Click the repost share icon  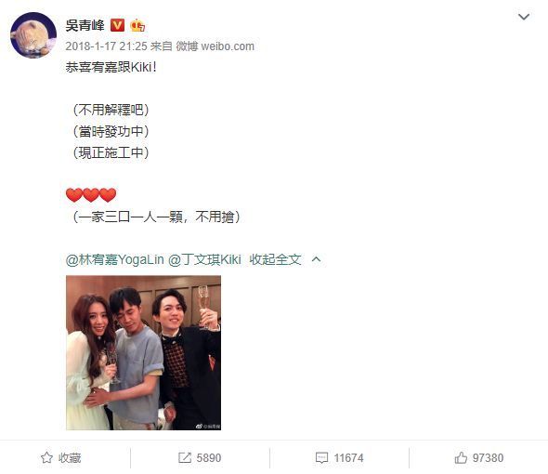(185, 457)
